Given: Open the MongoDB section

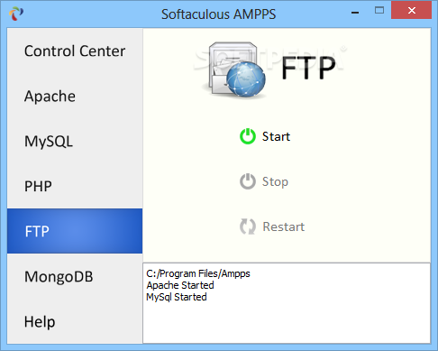Looking at the screenshot, I should click(75, 276).
